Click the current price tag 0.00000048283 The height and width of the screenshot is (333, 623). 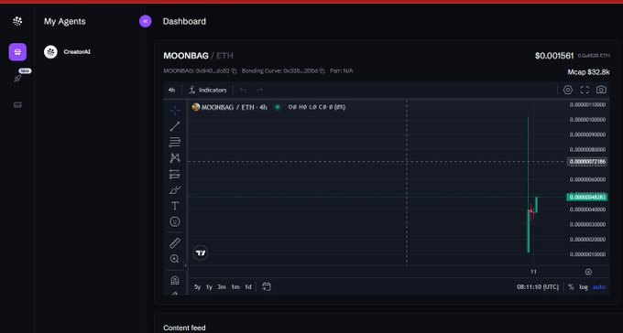tap(587, 198)
